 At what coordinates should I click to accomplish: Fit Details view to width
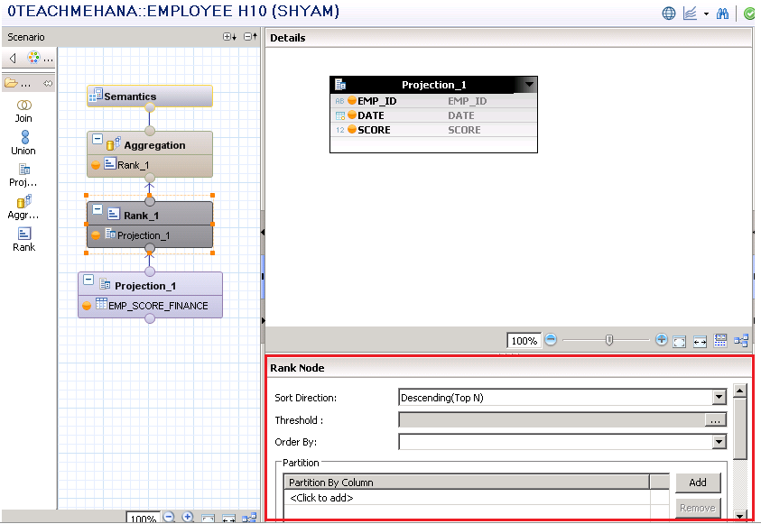tap(700, 342)
